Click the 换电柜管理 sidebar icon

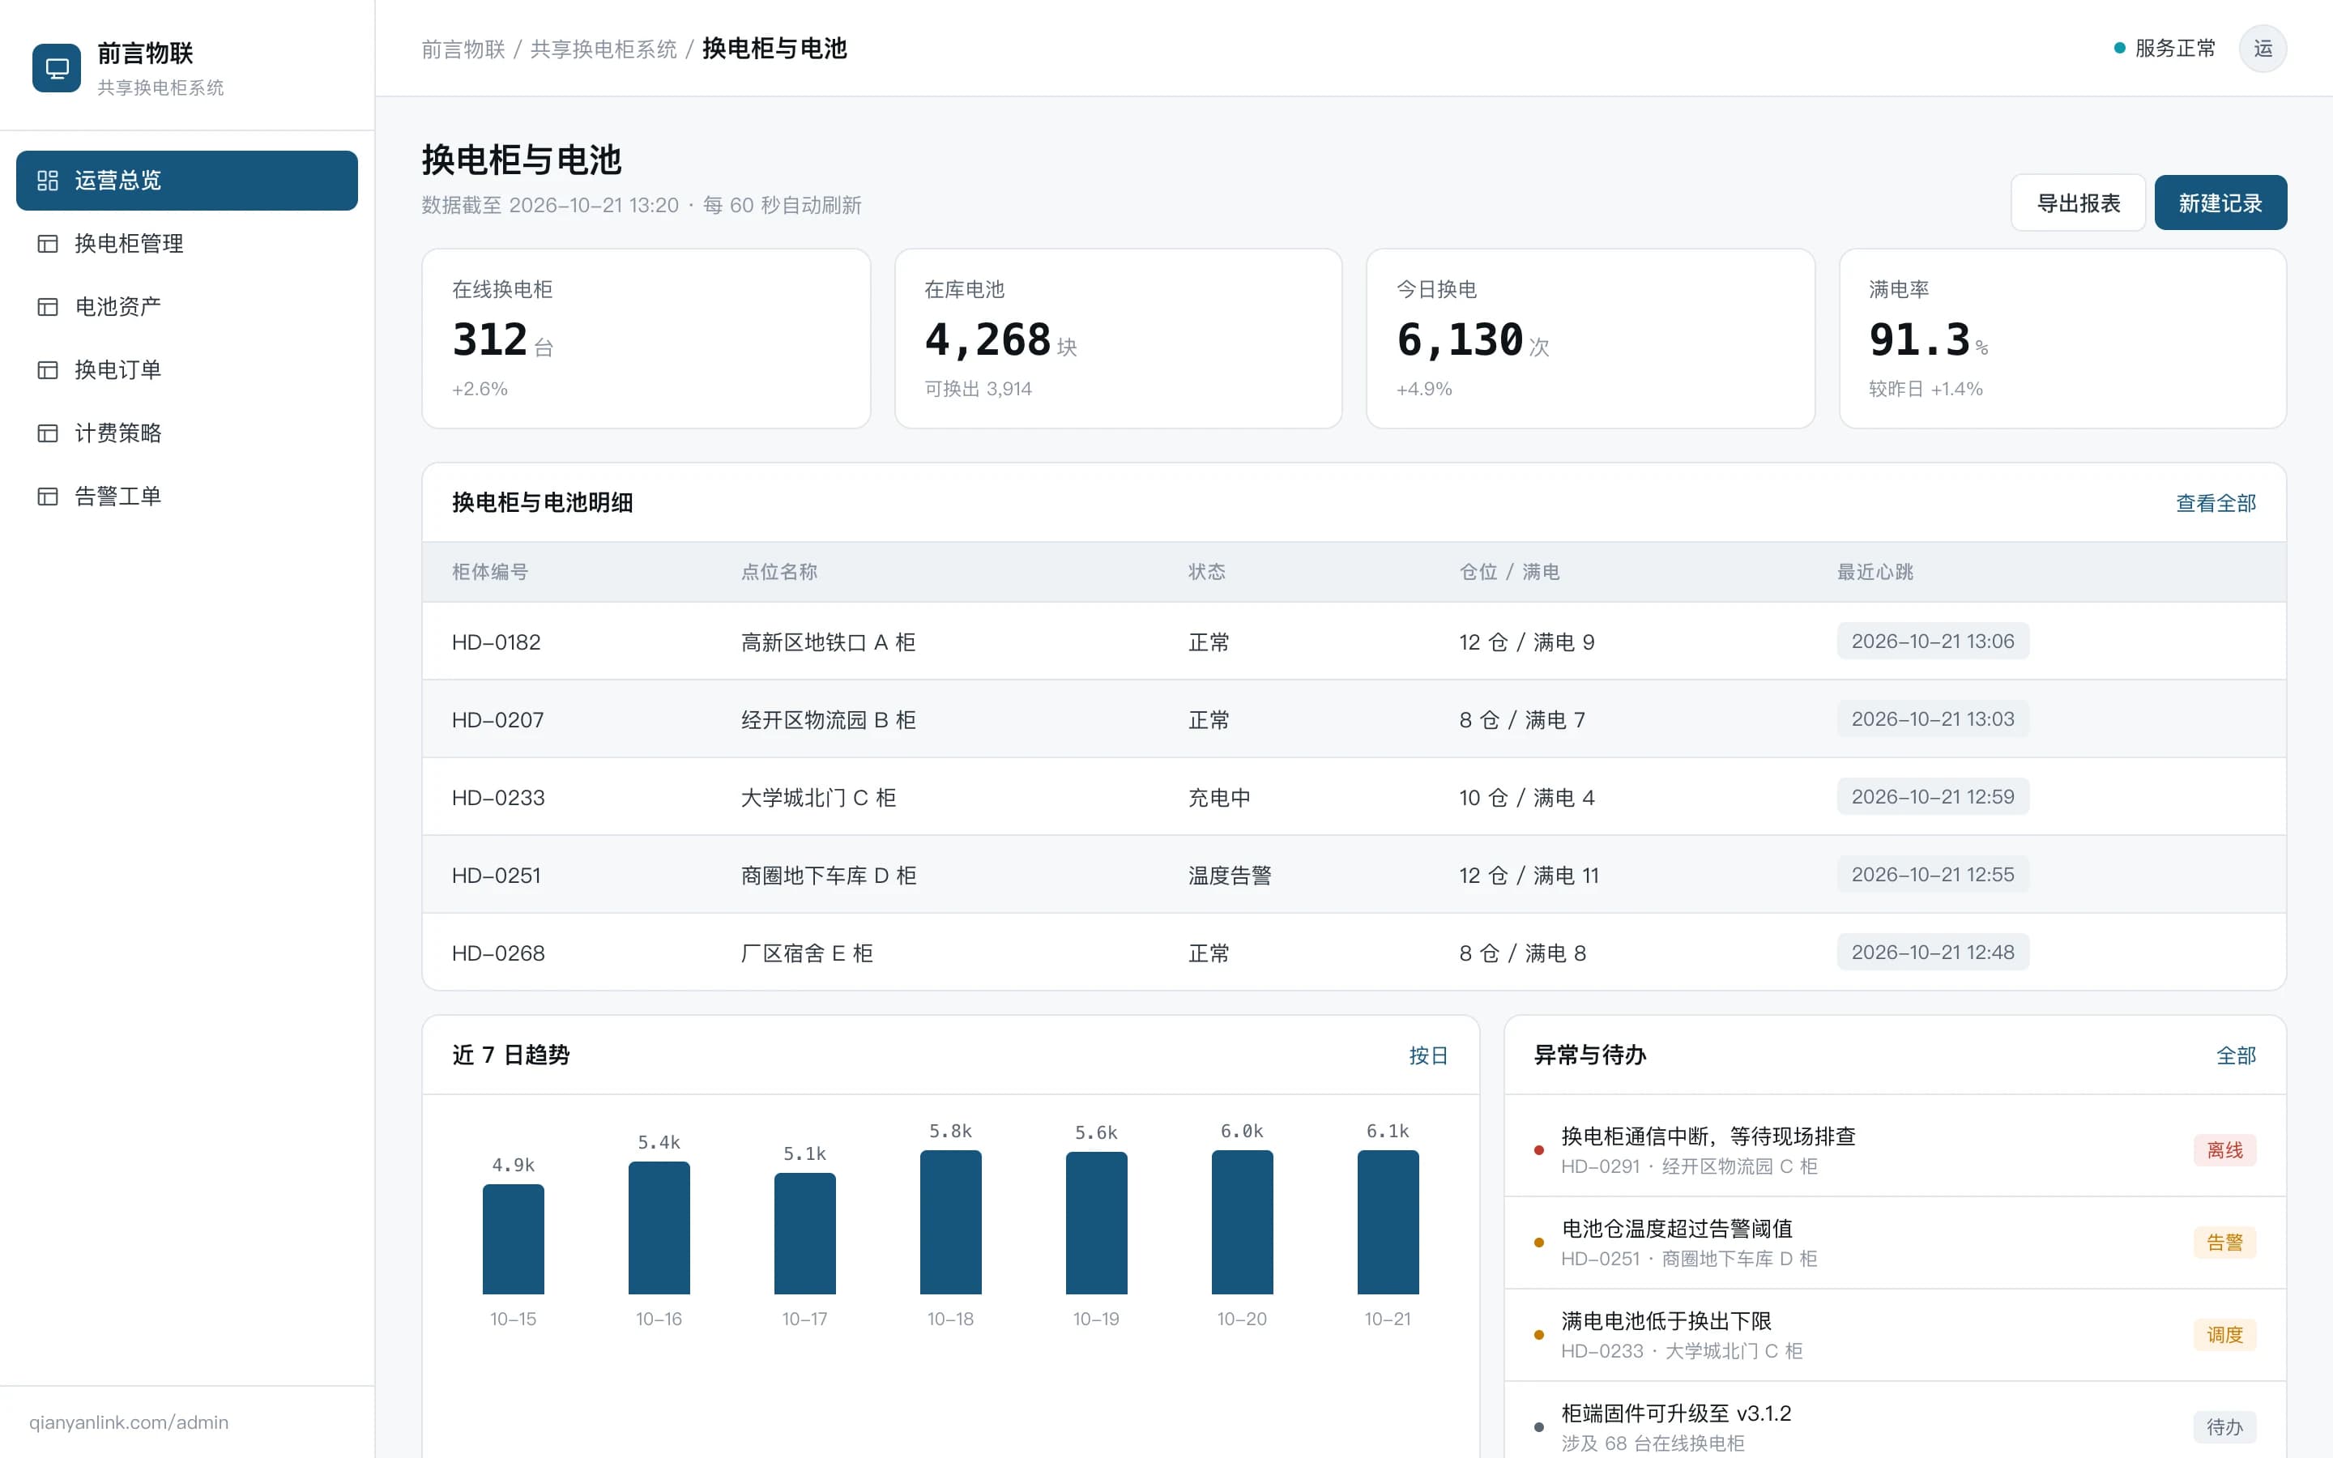[x=47, y=244]
